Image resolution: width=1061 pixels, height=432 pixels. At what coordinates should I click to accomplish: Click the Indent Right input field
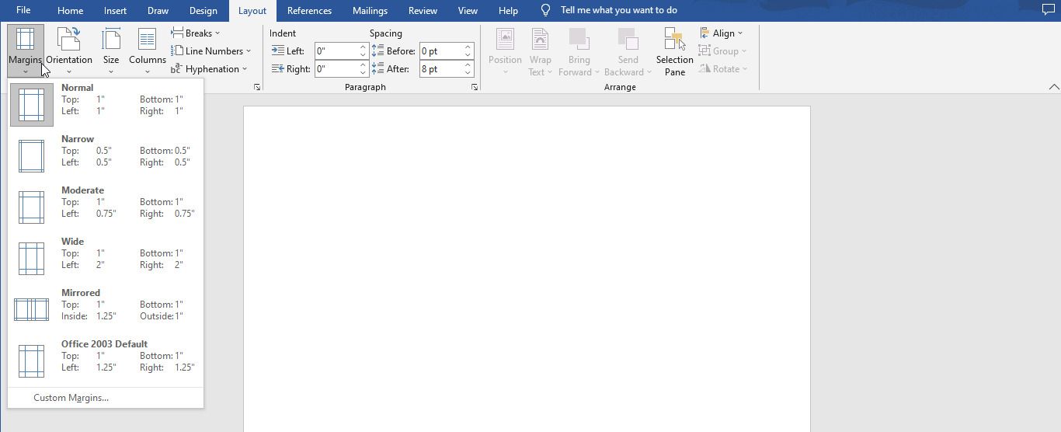click(336, 68)
